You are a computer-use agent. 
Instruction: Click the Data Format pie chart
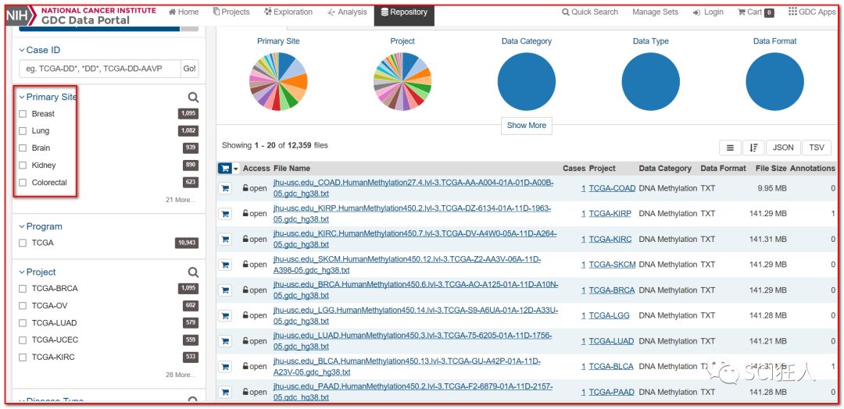[x=774, y=82]
